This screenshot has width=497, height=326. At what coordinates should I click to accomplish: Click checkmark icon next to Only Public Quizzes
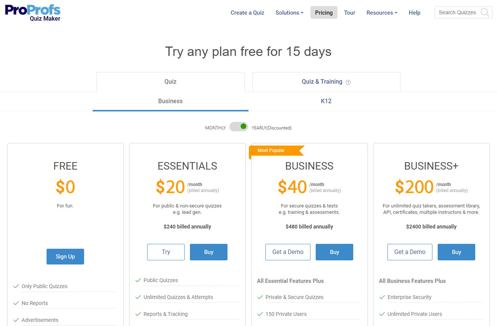(x=16, y=286)
